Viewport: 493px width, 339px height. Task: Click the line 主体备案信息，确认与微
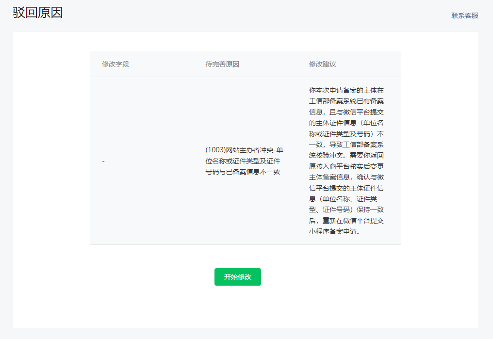[346, 177]
